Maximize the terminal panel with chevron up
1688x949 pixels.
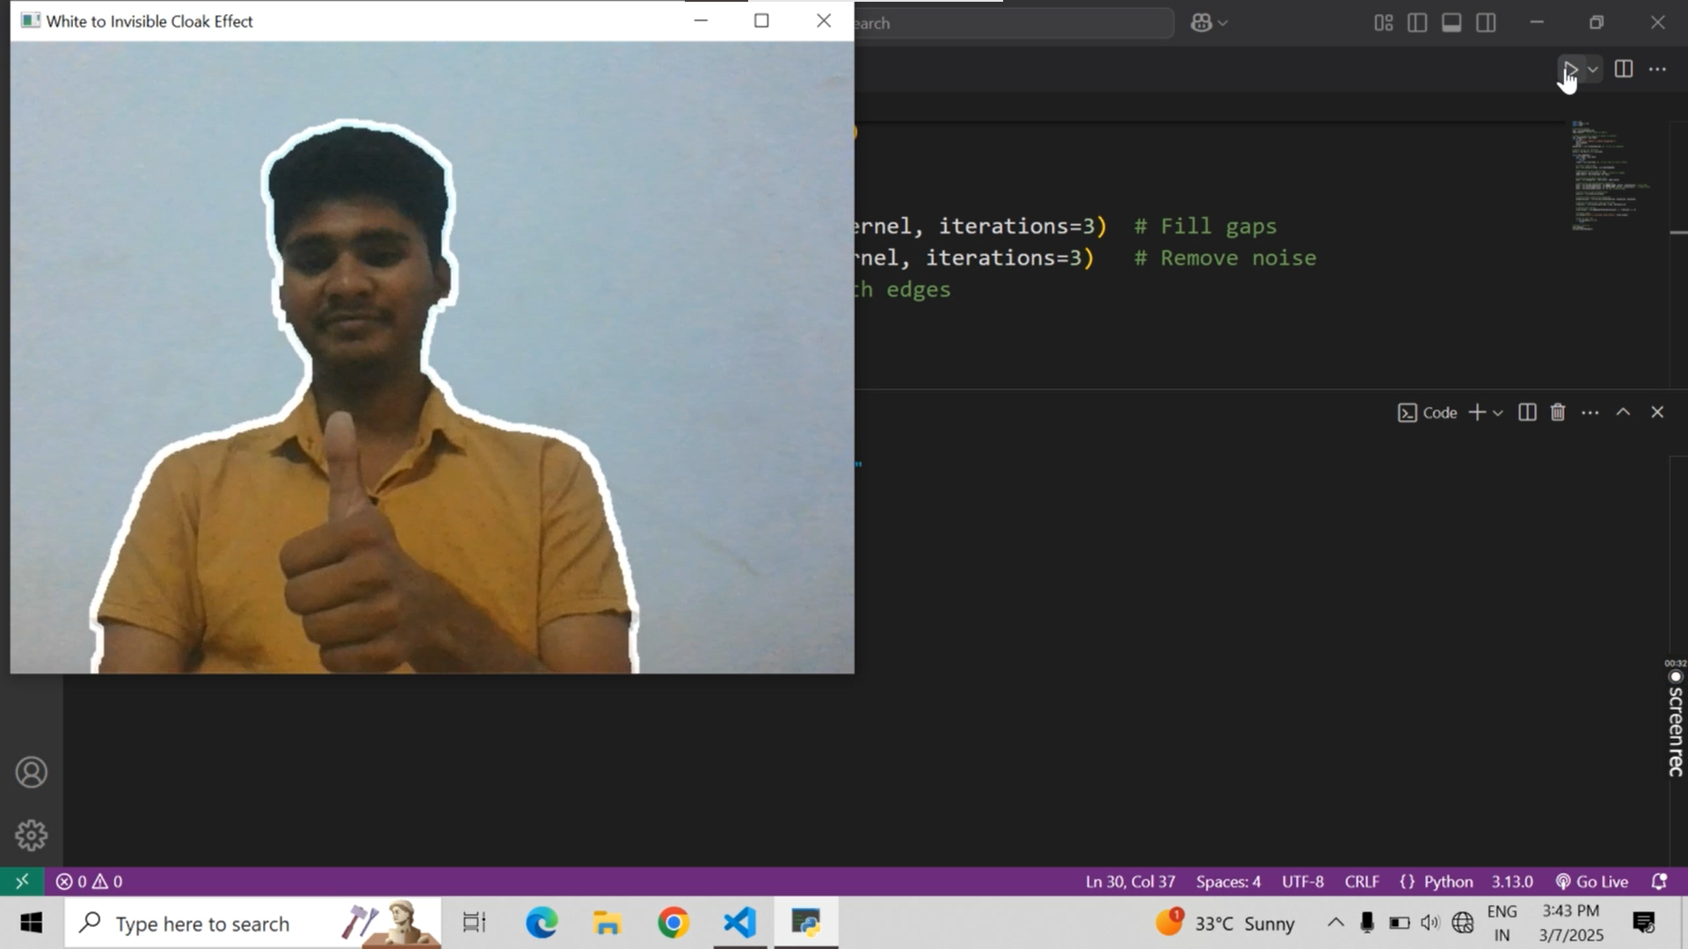click(1623, 413)
